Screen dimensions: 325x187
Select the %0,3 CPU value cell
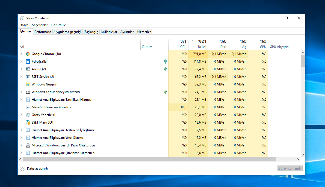pos(178,107)
